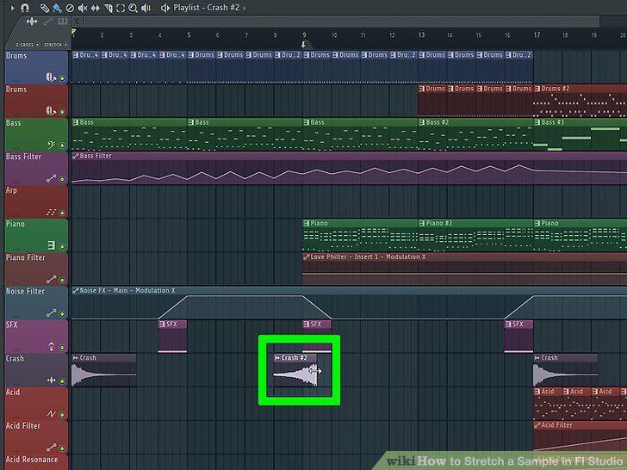The width and height of the screenshot is (627, 470).
Task: Switch to pattern clips focus tab
Action: (x=63, y=22)
